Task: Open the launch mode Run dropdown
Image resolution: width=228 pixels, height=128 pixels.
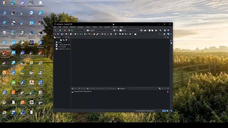Action: coord(77,30)
